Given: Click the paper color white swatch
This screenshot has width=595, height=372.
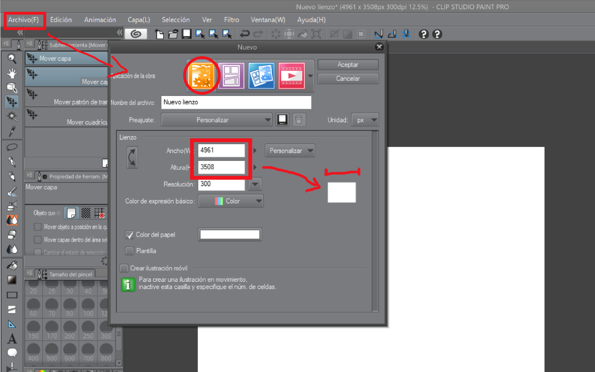Looking at the screenshot, I should click(x=230, y=234).
